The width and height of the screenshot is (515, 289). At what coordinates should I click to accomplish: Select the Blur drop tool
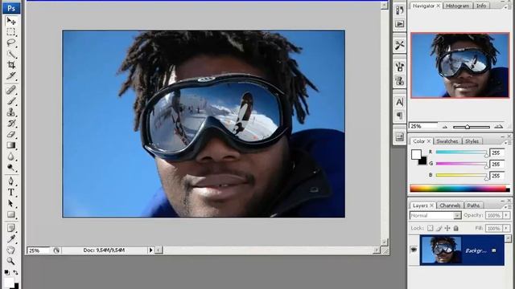click(x=10, y=157)
